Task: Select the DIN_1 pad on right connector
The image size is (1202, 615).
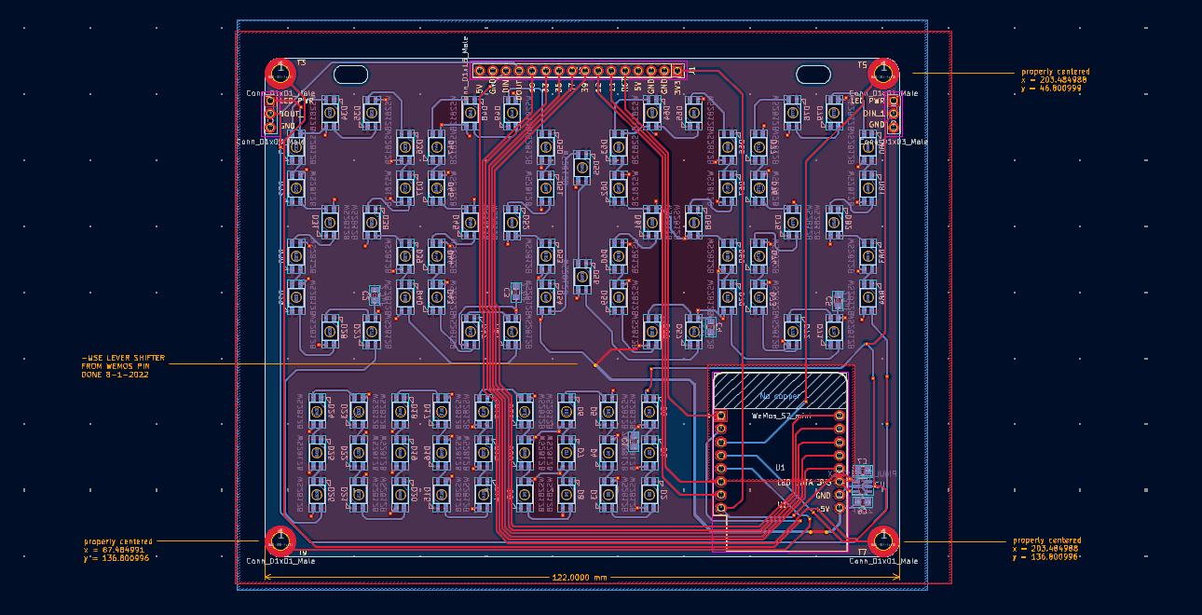Action: click(x=894, y=114)
